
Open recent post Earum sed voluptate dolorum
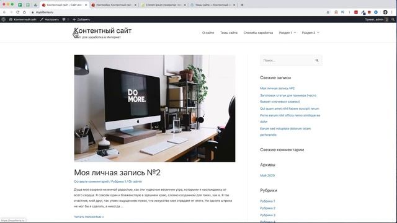coord(285,131)
